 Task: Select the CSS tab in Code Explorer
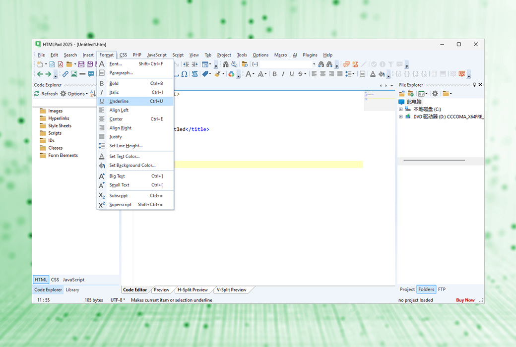coord(55,280)
